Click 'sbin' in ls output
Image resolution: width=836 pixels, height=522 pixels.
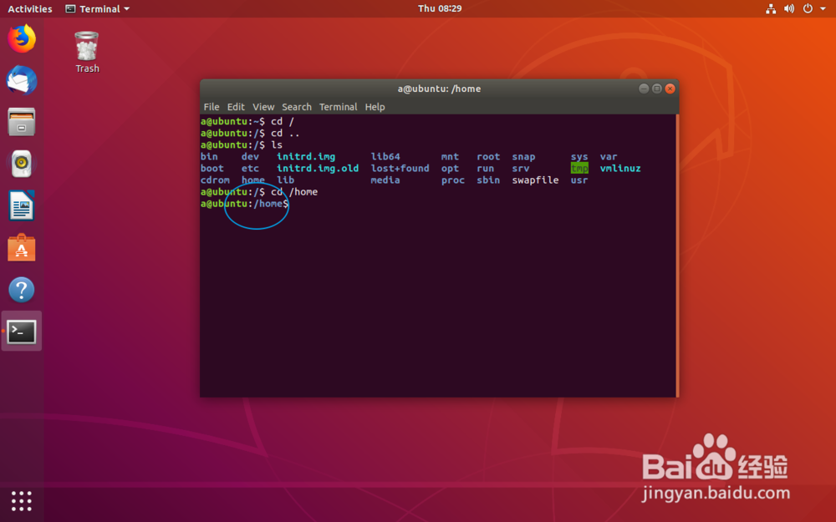click(x=488, y=180)
